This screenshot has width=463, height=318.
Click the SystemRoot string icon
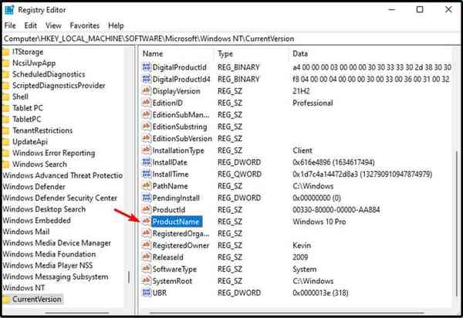click(147, 280)
